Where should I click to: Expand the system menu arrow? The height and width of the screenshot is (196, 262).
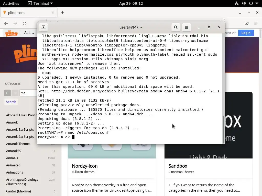tap(257, 3)
